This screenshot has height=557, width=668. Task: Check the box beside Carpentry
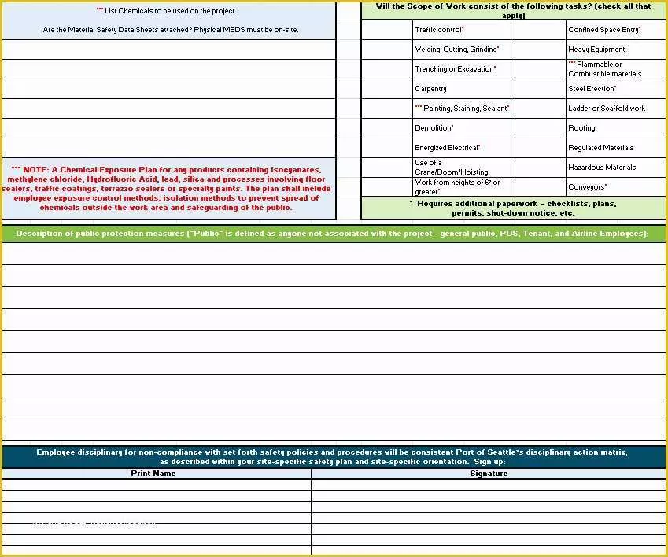(387, 89)
